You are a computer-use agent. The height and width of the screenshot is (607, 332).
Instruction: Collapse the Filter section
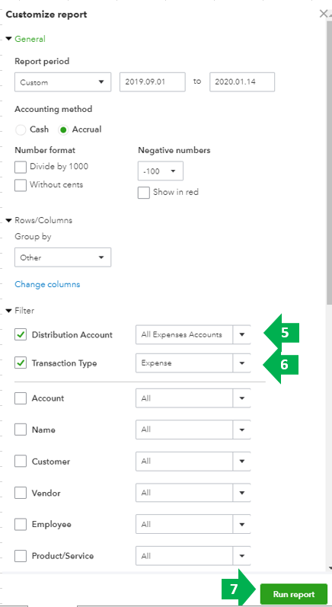[x=9, y=311]
